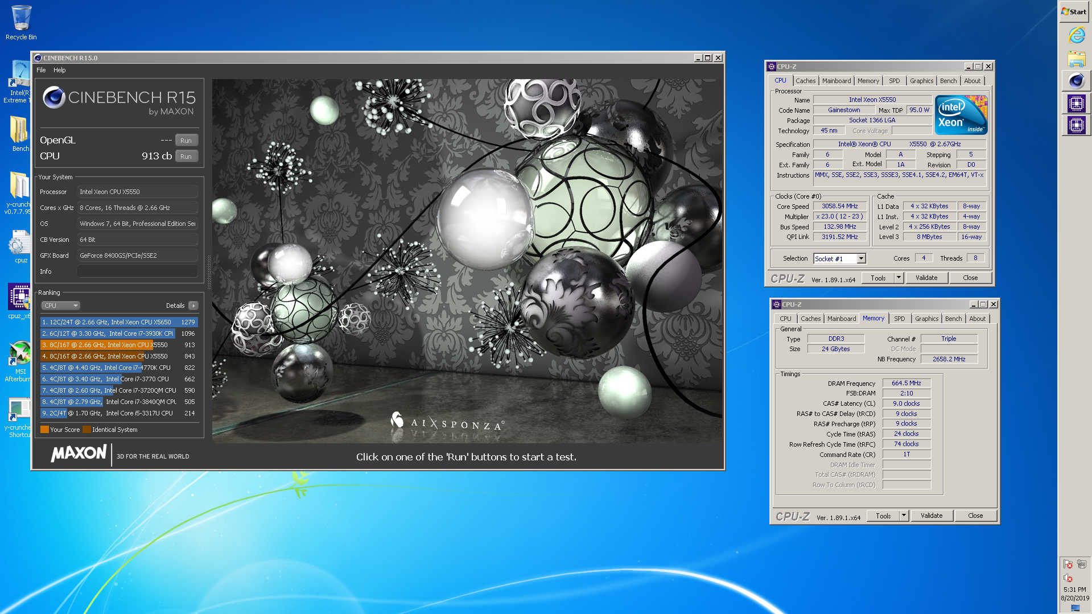This screenshot has width=1092, height=614.
Task: Open the Recycle Bin desktop icon
Action: (x=21, y=23)
